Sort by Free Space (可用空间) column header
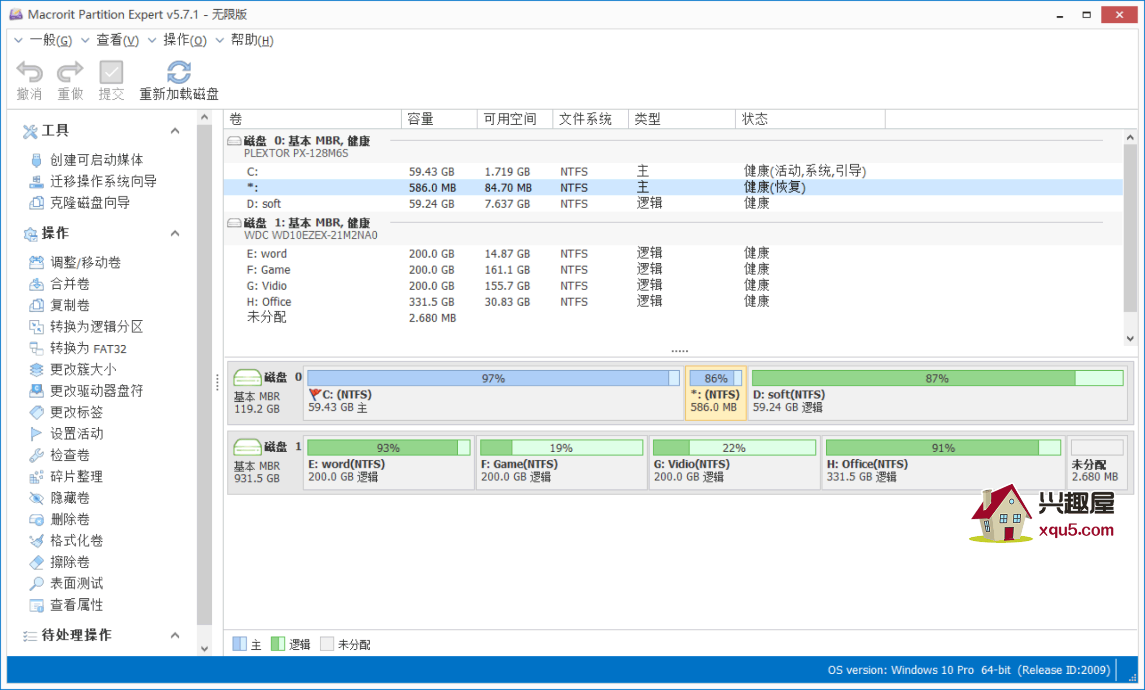This screenshot has width=1145, height=690. click(x=515, y=119)
